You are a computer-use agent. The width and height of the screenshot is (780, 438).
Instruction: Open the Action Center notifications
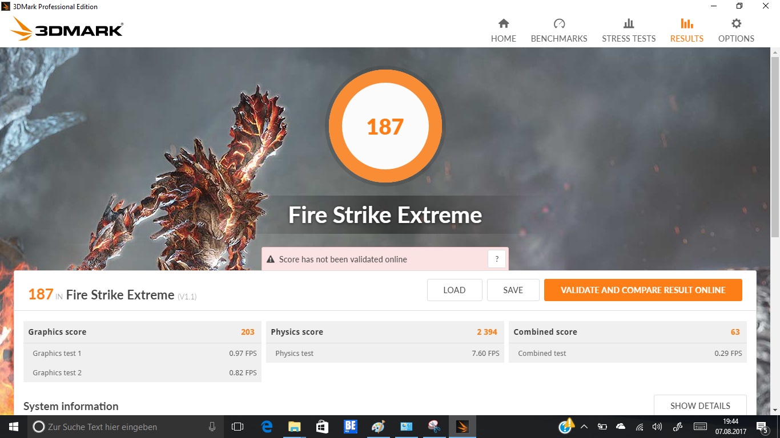(x=762, y=427)
